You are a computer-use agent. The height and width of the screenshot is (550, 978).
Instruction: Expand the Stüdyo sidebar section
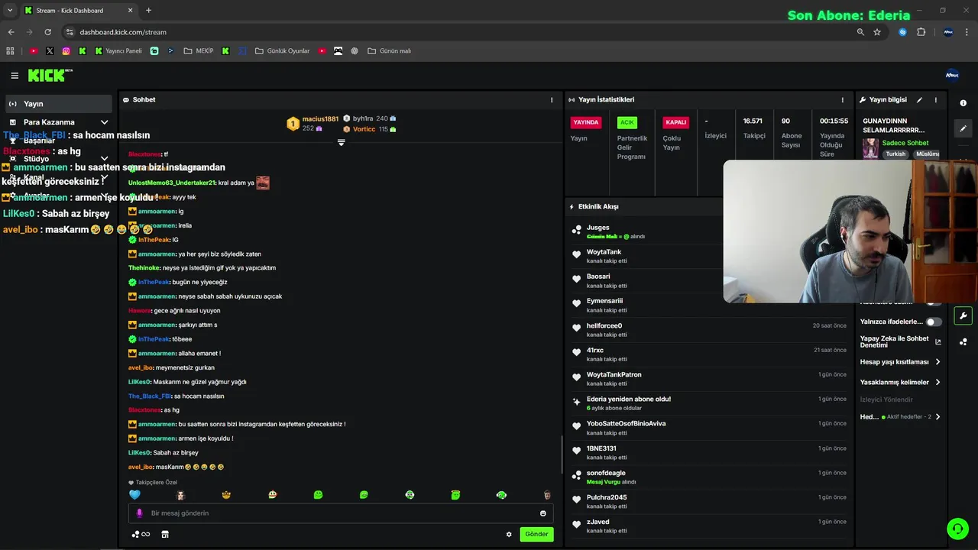point(58,159)
